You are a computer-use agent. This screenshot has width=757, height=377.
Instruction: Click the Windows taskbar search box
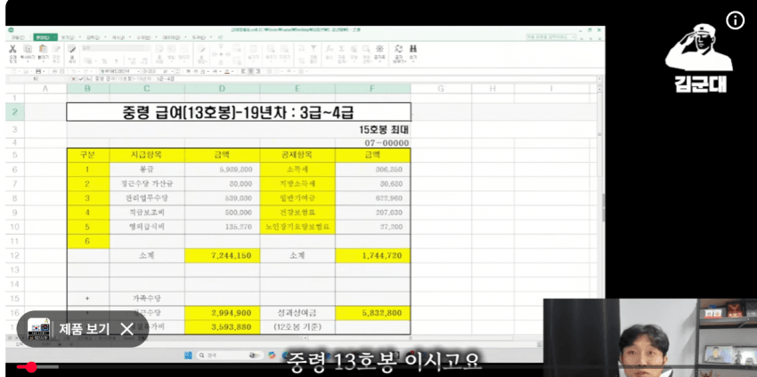pos(231,356)
